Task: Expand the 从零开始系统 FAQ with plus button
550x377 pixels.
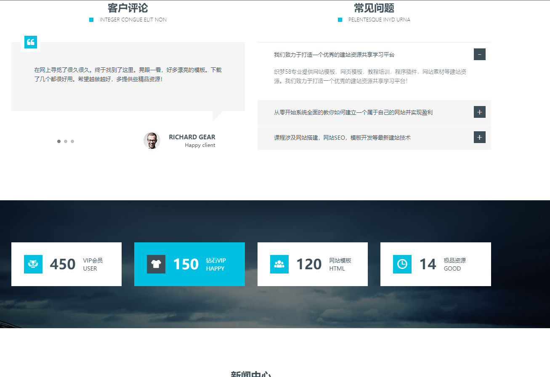Action: coord(479,112)
